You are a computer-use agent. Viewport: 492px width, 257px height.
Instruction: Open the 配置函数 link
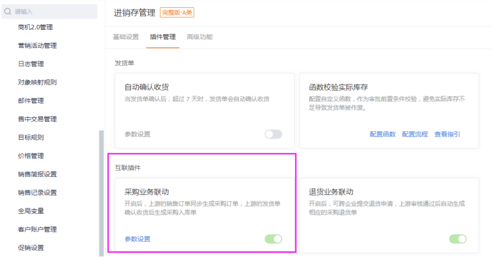(382, 134)
